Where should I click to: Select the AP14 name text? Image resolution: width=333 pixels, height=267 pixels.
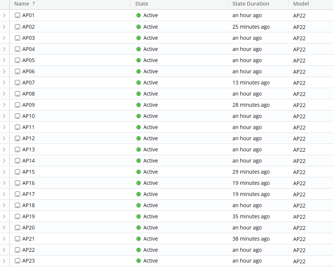click(x=28, y=161)
